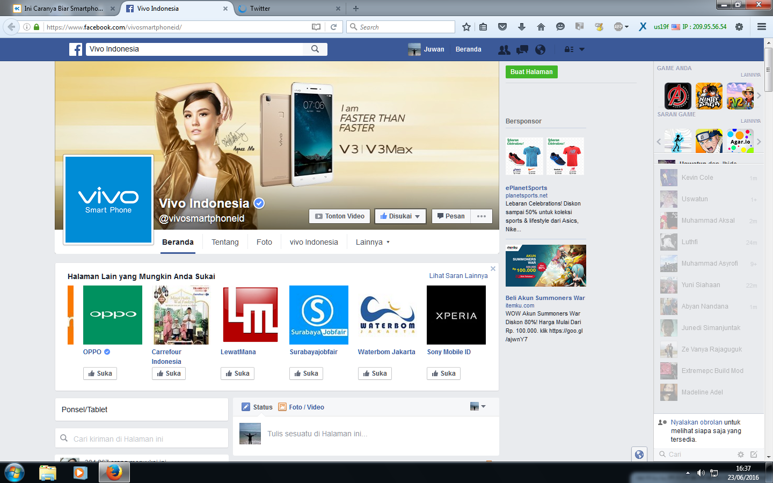Open the Juwan profile link
773x483 pixels.
click(426, 49)
